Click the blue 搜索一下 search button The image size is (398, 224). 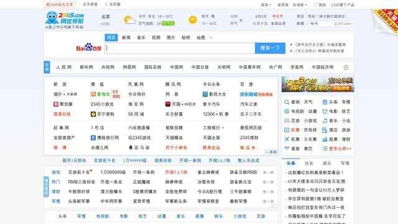tap(270, 48)
